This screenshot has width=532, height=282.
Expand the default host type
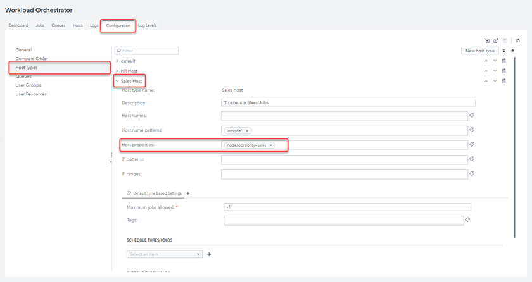click(117, 61)
